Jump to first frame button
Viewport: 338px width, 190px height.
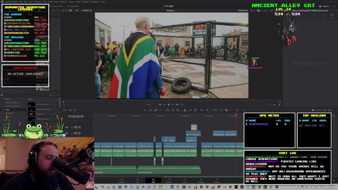[x=160, y=104]
